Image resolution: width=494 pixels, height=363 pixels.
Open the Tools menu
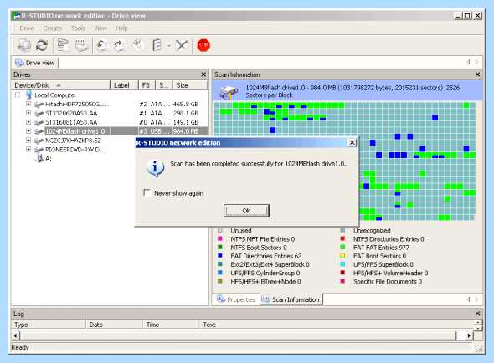tap(78, 28)
